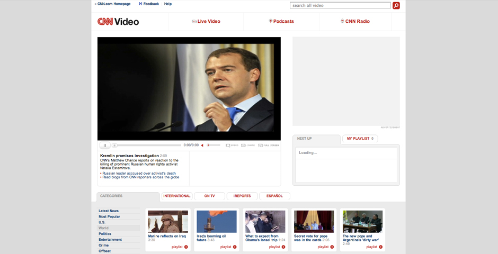The height and width of the screenshot is (254, 498).
Task: Switch to Full Screen mode
Action: pos(269,145)
